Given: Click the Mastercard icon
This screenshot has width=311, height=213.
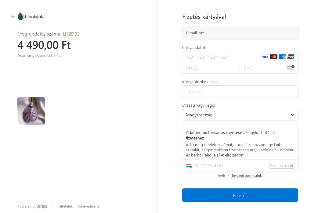Looking at the screenshot, I should (x=273, y=57).
